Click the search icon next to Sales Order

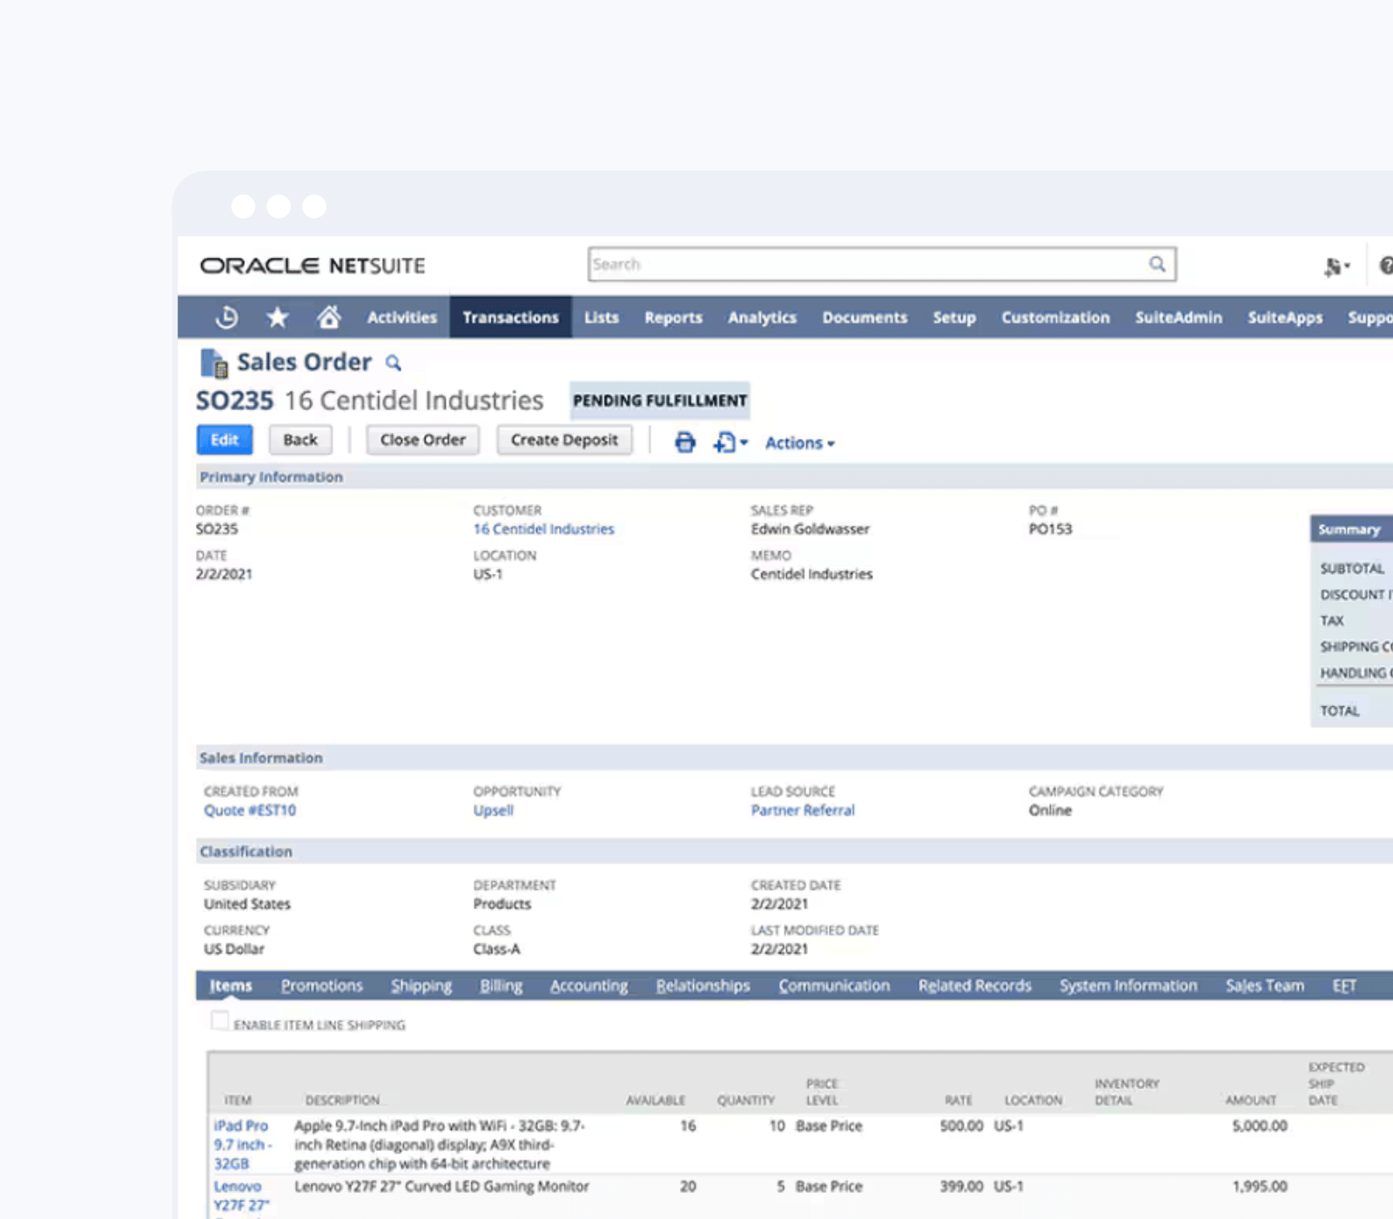click(x=394, y=363)
